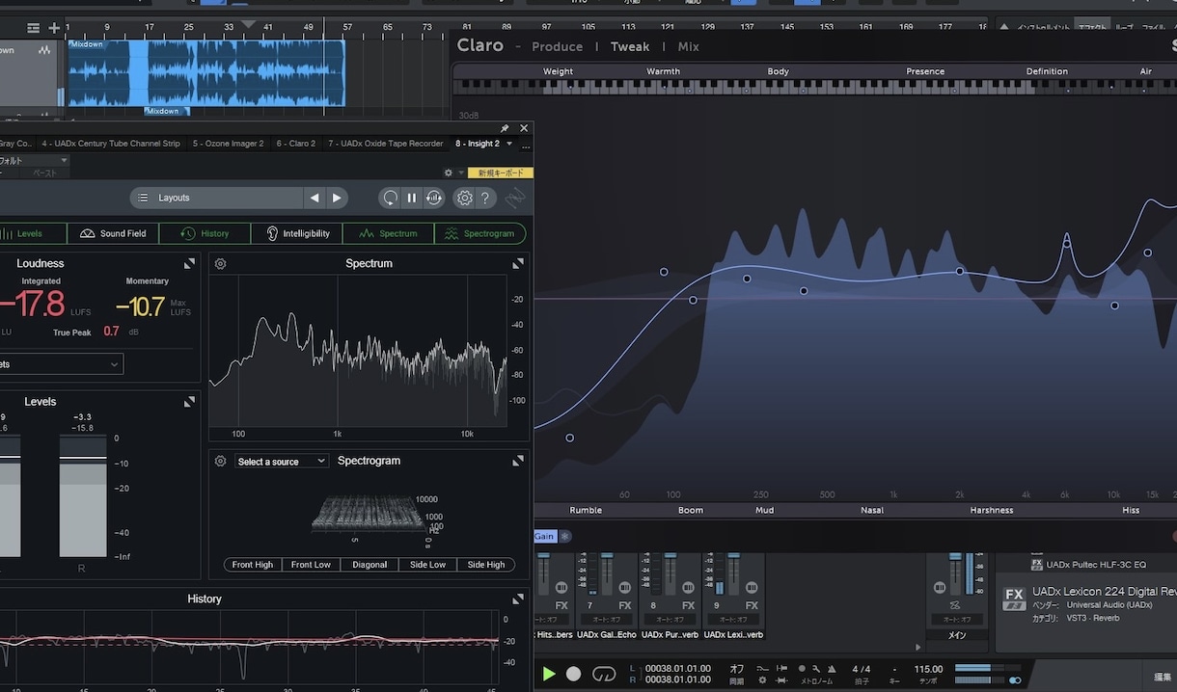This screenshot has height=692, width=1177.
Task: Pause the Insight 2 metering
Action: tap(412, 198)
